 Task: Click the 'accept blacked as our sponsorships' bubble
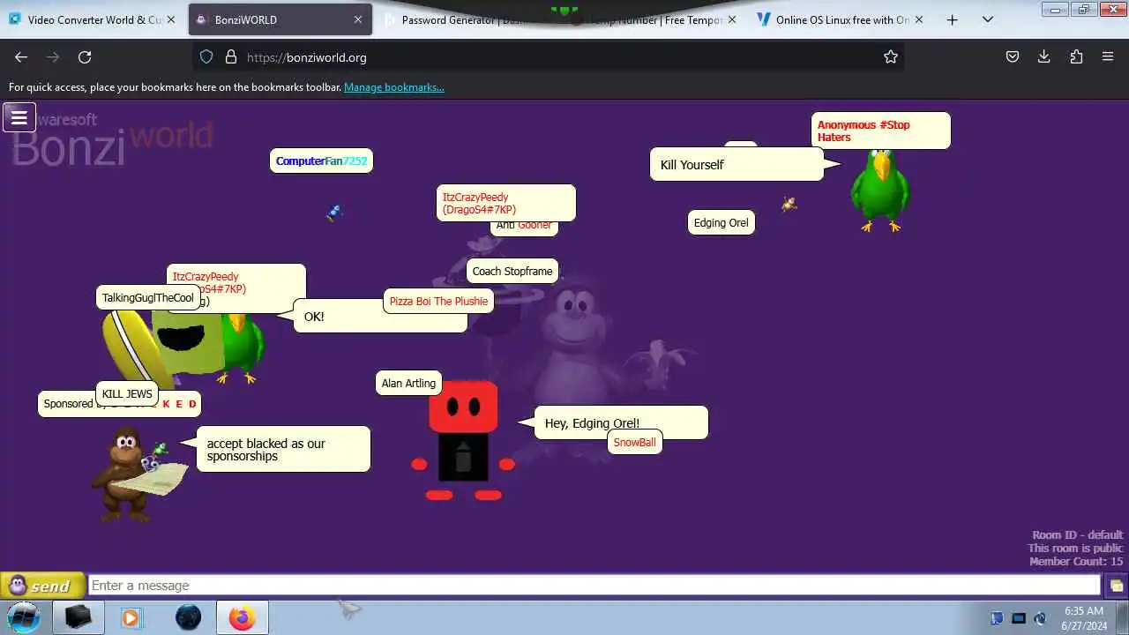tap(283, 449)
